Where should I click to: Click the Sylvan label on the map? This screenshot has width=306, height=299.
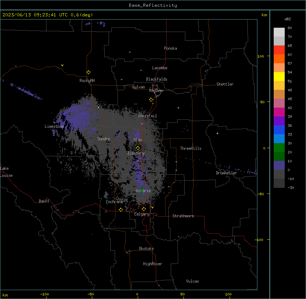tap(138, 87)
